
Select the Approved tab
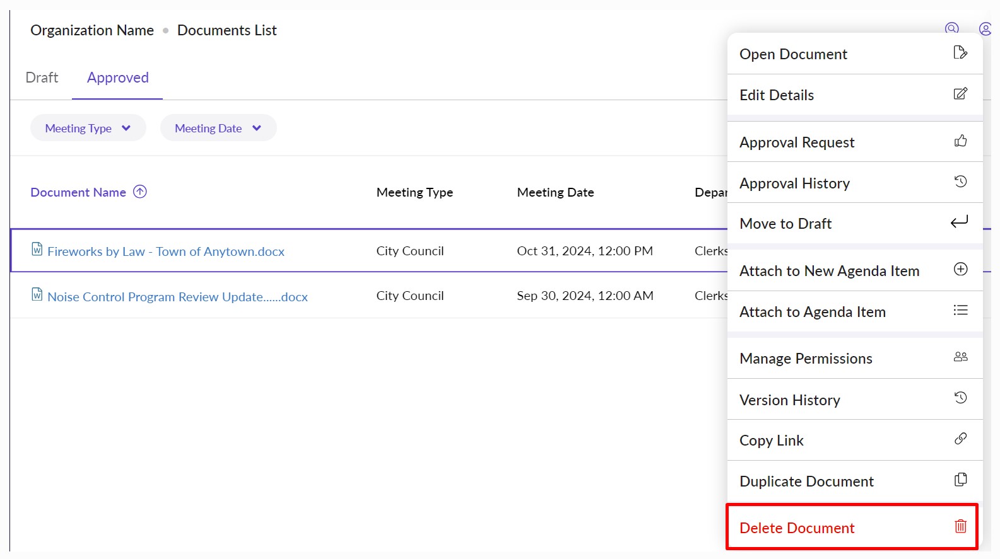tap(118, 78)
